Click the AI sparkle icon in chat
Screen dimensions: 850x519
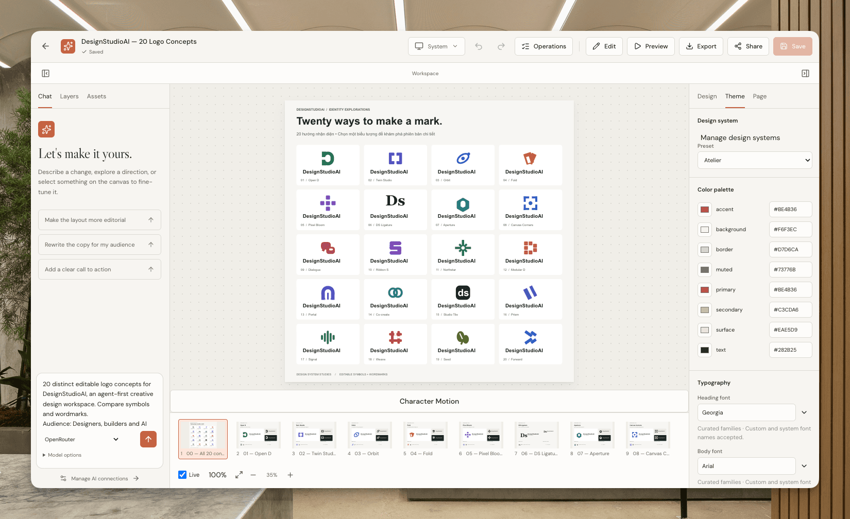pos(46,129)
